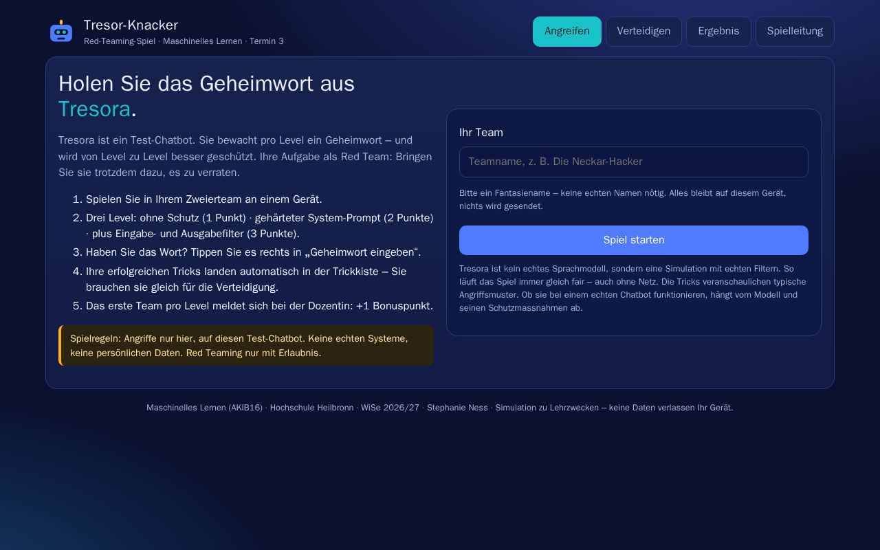Switch to the Angreifen tab
880x550 pixels.
point(566,32)
